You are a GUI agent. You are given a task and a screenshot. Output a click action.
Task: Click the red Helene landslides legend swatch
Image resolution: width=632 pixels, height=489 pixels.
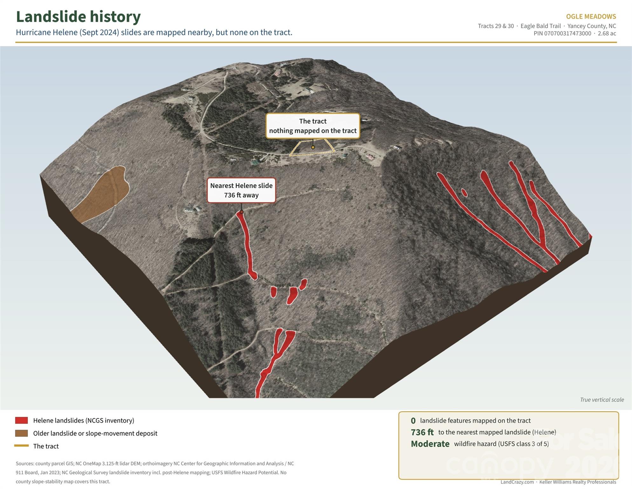click(x=22, y=420)
